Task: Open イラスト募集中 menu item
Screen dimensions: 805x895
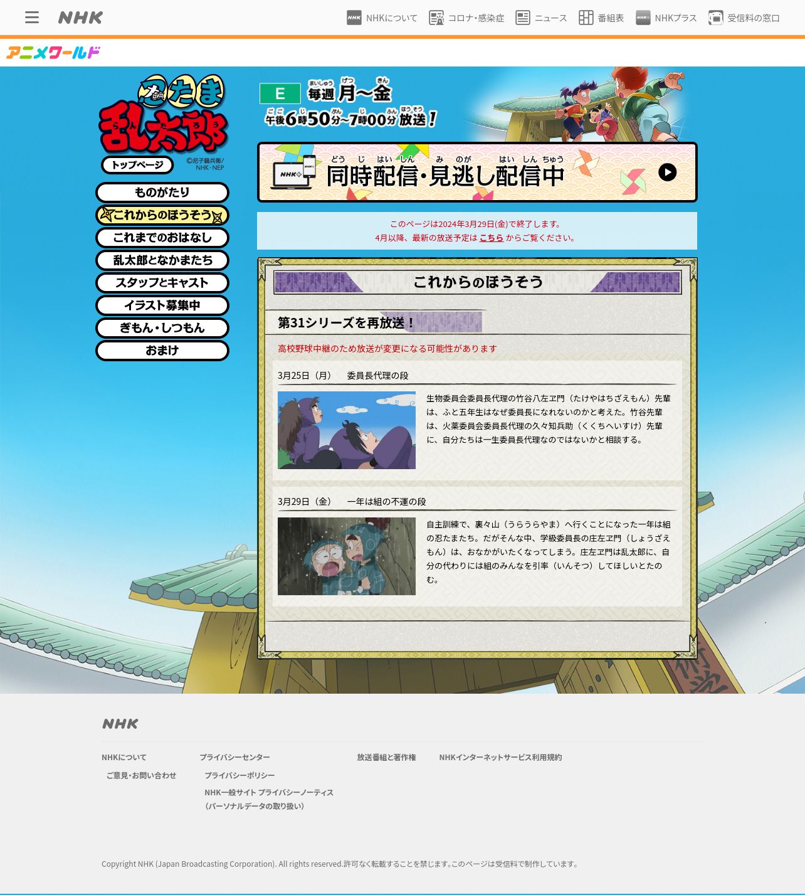Action: point(162,305)
